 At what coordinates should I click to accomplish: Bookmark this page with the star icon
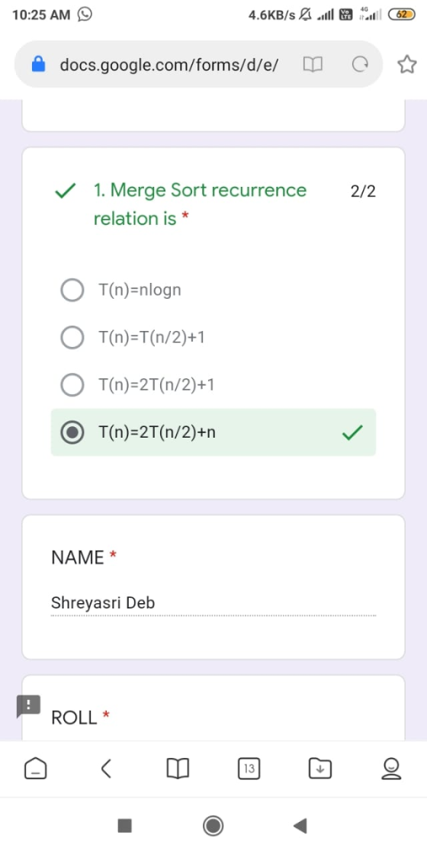(x=406, y=66)
